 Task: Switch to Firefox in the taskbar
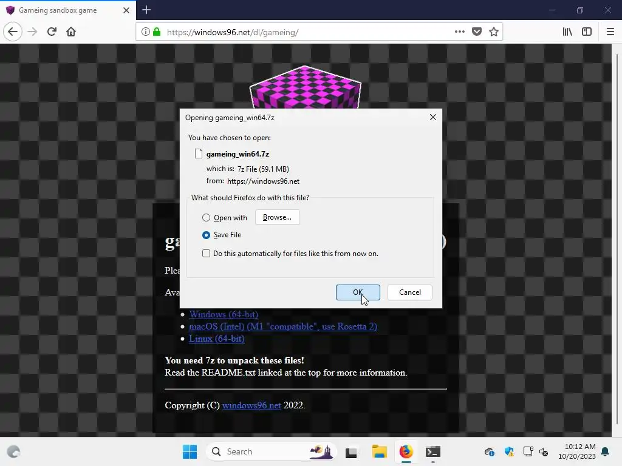pos(406,451)
